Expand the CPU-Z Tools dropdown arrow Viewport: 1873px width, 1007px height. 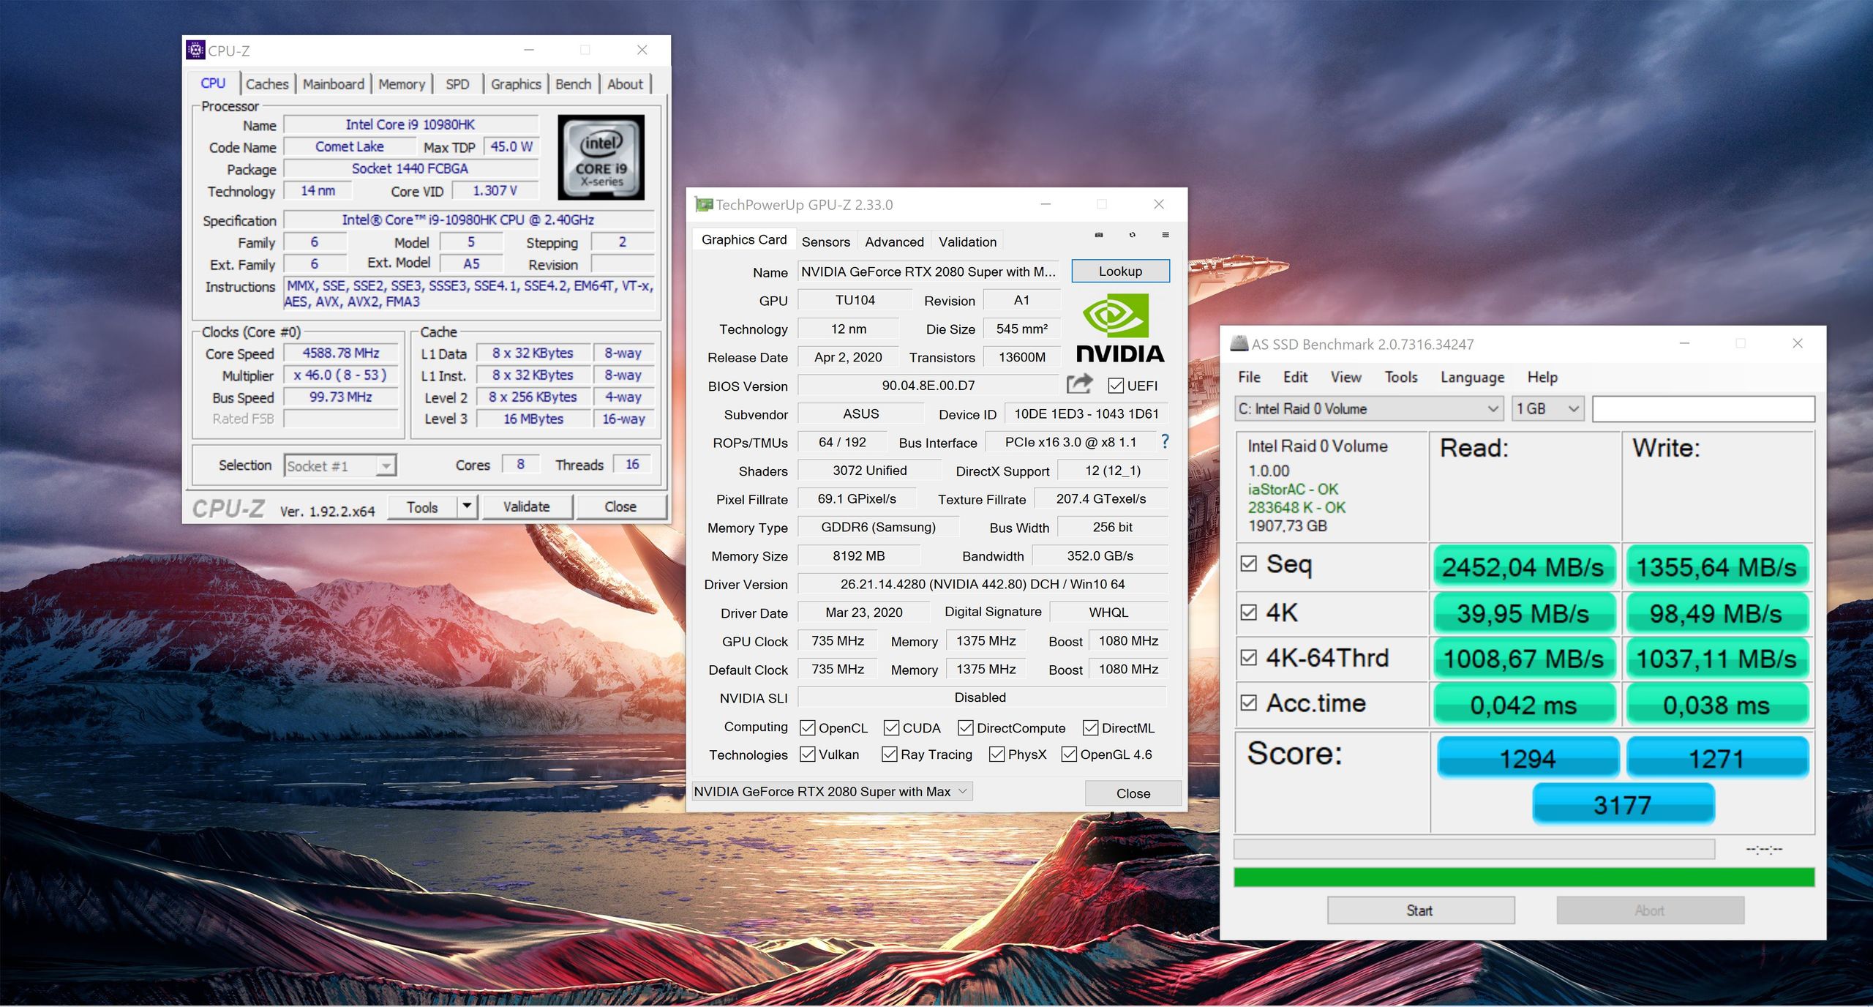467,506
